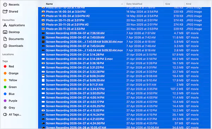The width and height of the screenshot is (212, 129).
Task: Select Screen Recording 2026-04-27 at 4.05.25 PM
Action: tap(75, 106)
